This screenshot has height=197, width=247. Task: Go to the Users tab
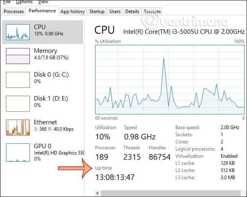click(115, 12)
